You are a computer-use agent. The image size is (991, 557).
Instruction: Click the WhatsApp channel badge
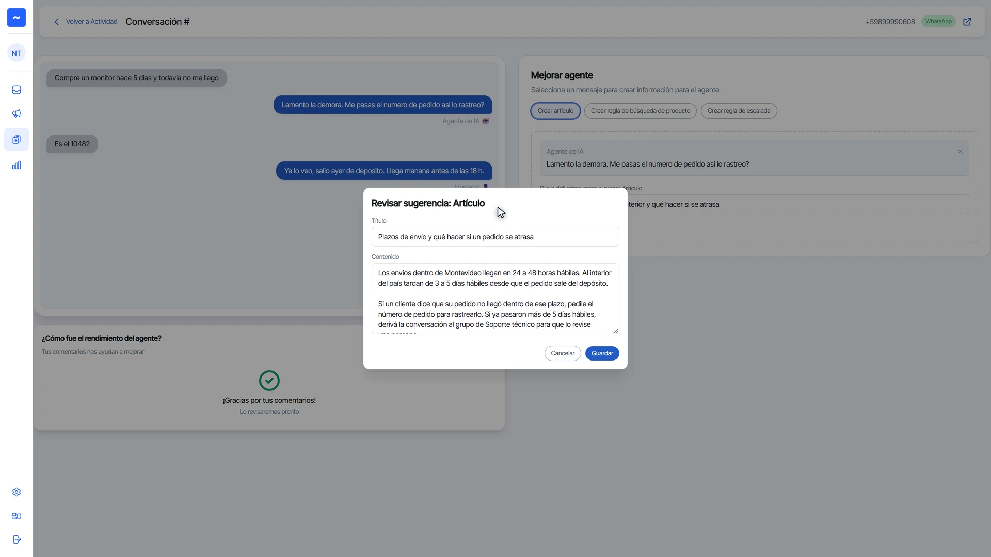(938, 22)
